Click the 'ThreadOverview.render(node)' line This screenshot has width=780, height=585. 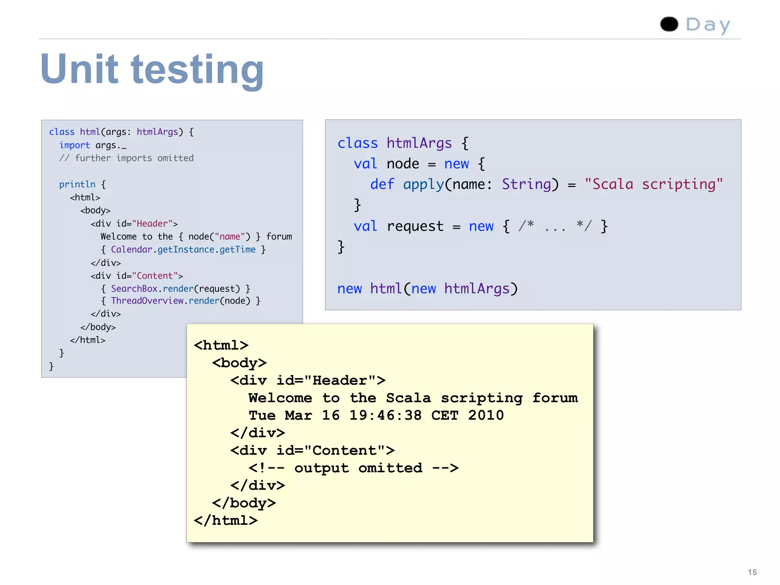(x=181, y=301)
